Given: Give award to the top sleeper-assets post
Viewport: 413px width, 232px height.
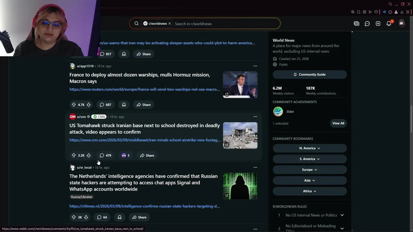Looking at the screenshot, I should point(124,54).
